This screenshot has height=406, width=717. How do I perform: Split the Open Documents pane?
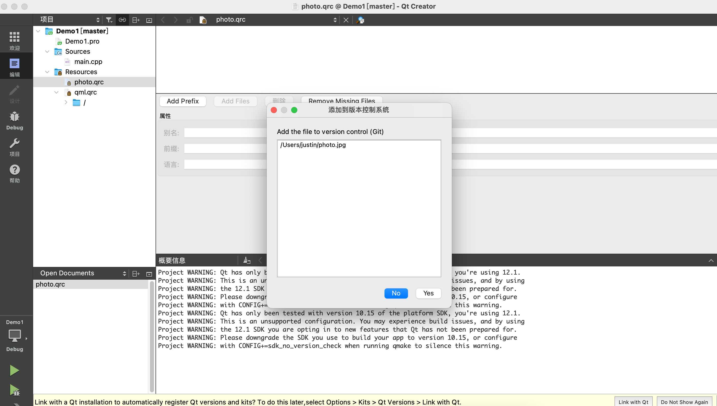[136, 274]
